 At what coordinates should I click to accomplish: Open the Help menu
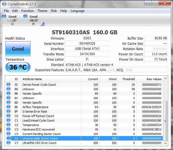point(64,11)
